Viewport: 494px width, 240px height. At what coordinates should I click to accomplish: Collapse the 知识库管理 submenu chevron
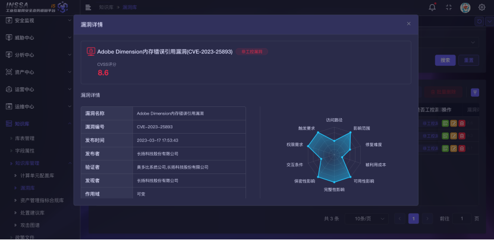(70, 163)
